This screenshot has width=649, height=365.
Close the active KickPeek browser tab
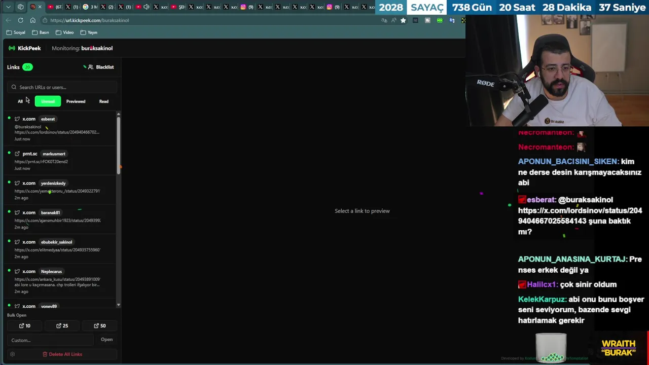(x=41, y=7)
